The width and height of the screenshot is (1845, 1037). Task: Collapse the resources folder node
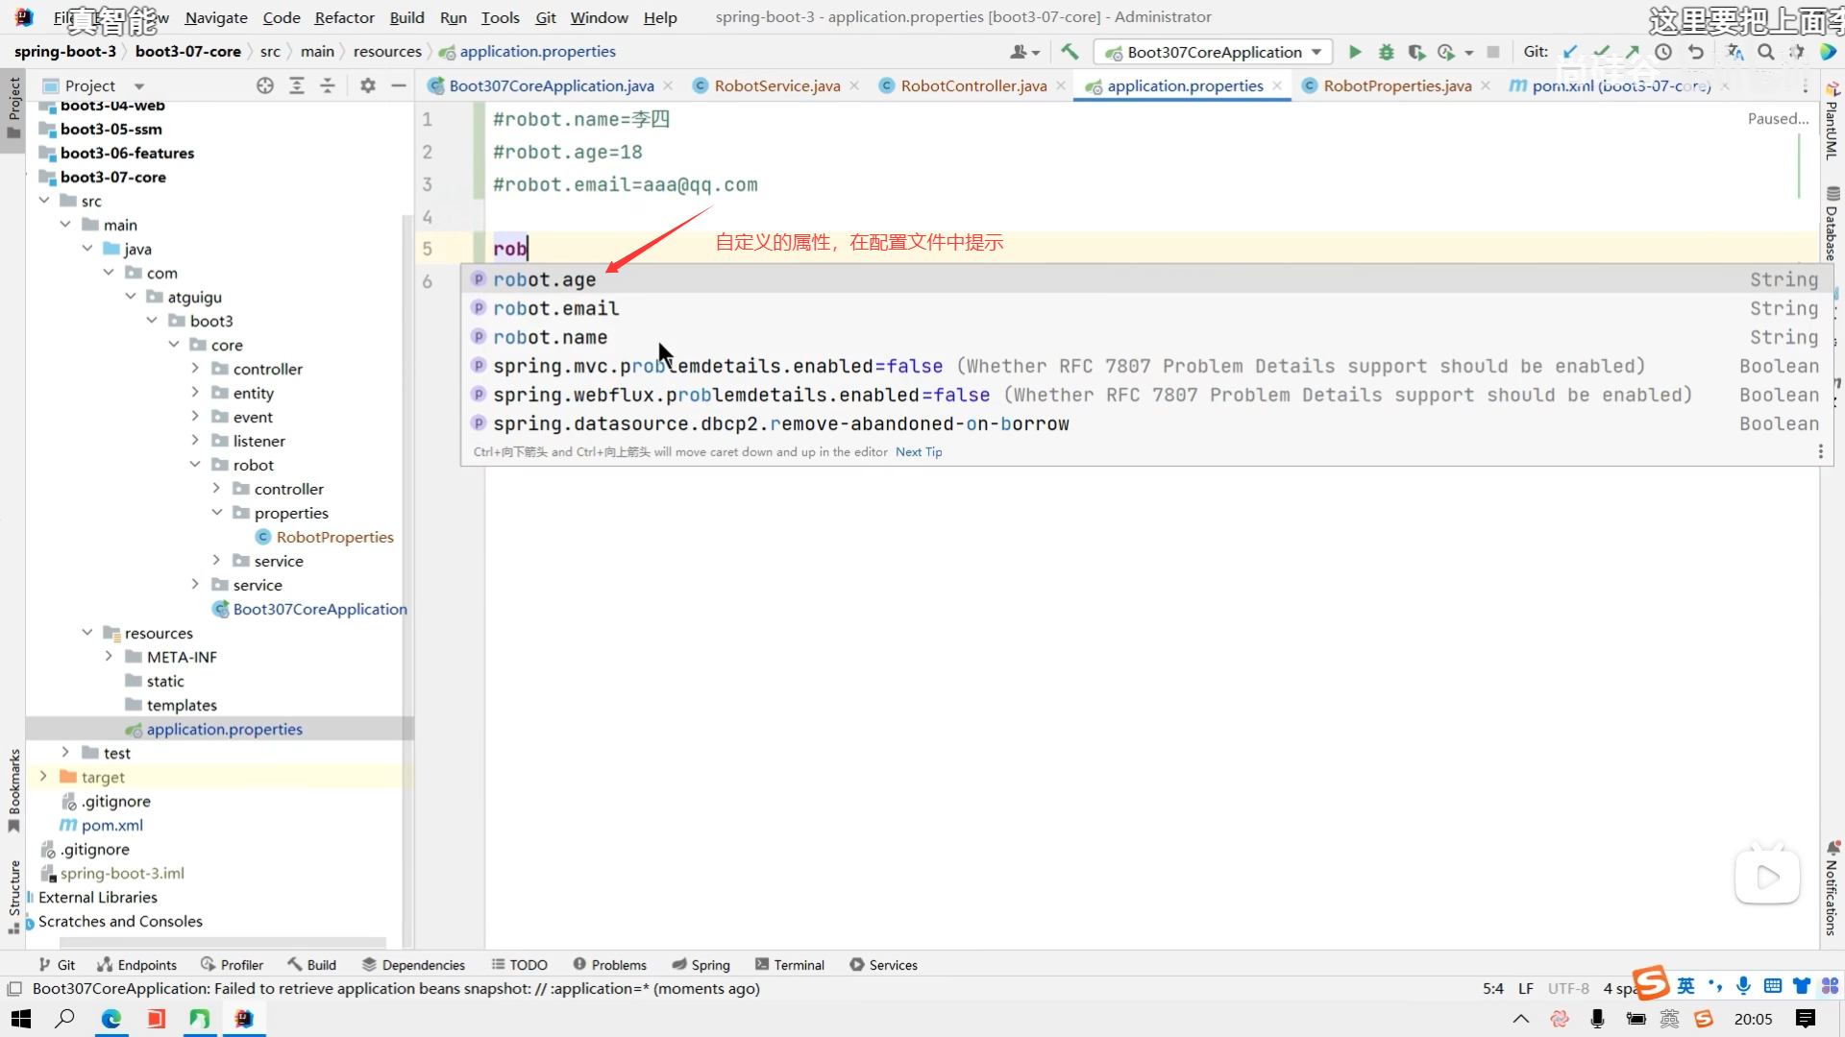pyautogui.click(x=87, y=633)
